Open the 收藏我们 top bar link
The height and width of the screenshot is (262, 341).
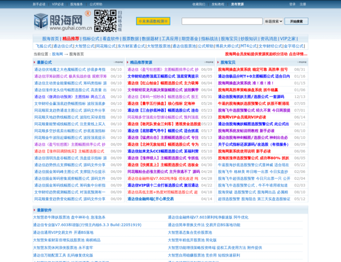[x=199, y=4]
